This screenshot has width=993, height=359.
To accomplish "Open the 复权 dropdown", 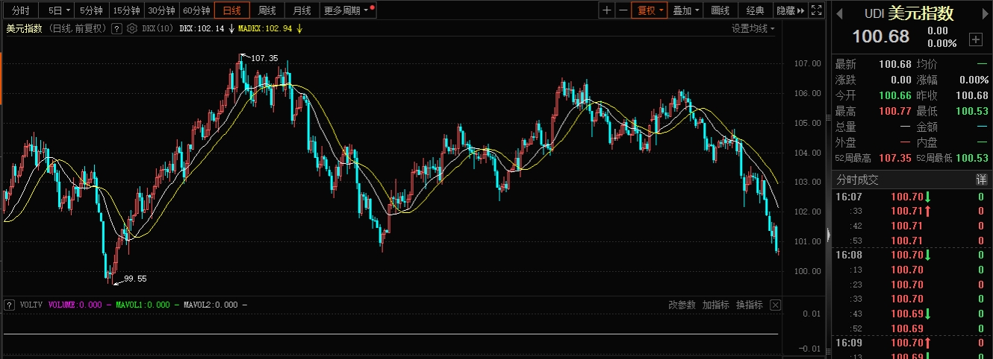I will (649, 10).
